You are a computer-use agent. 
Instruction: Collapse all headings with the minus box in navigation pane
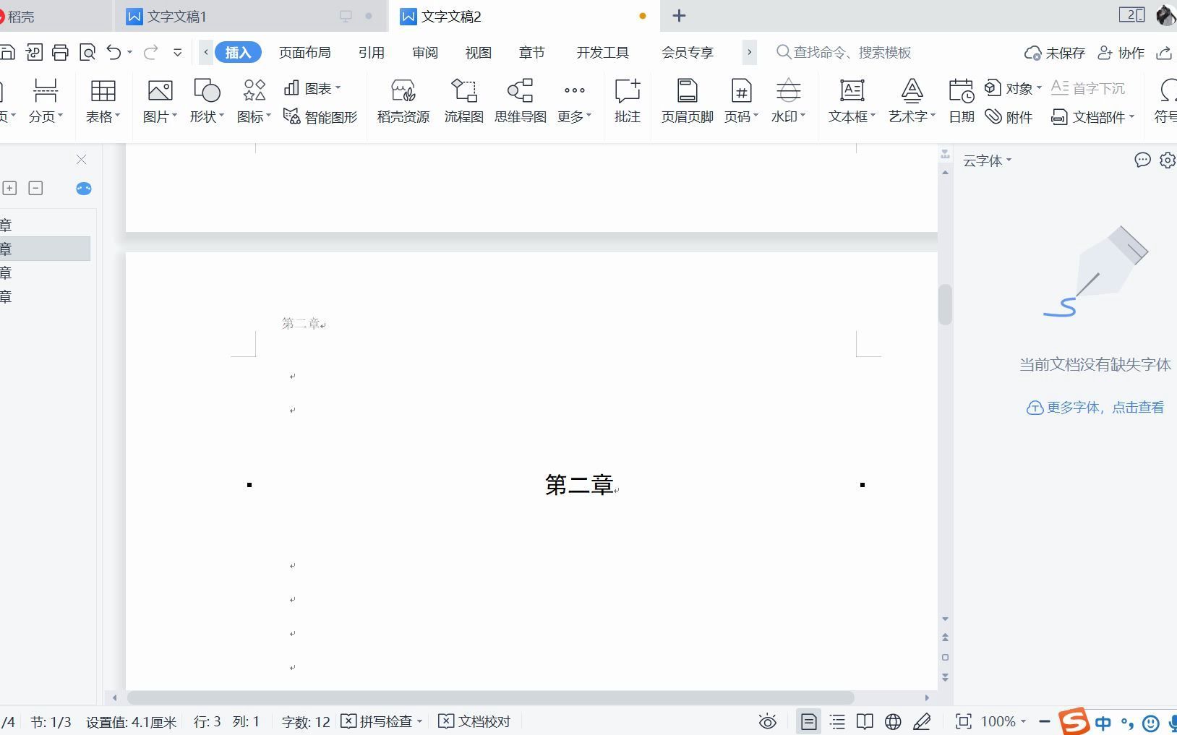pyautogui.click(x=35, y=188)
